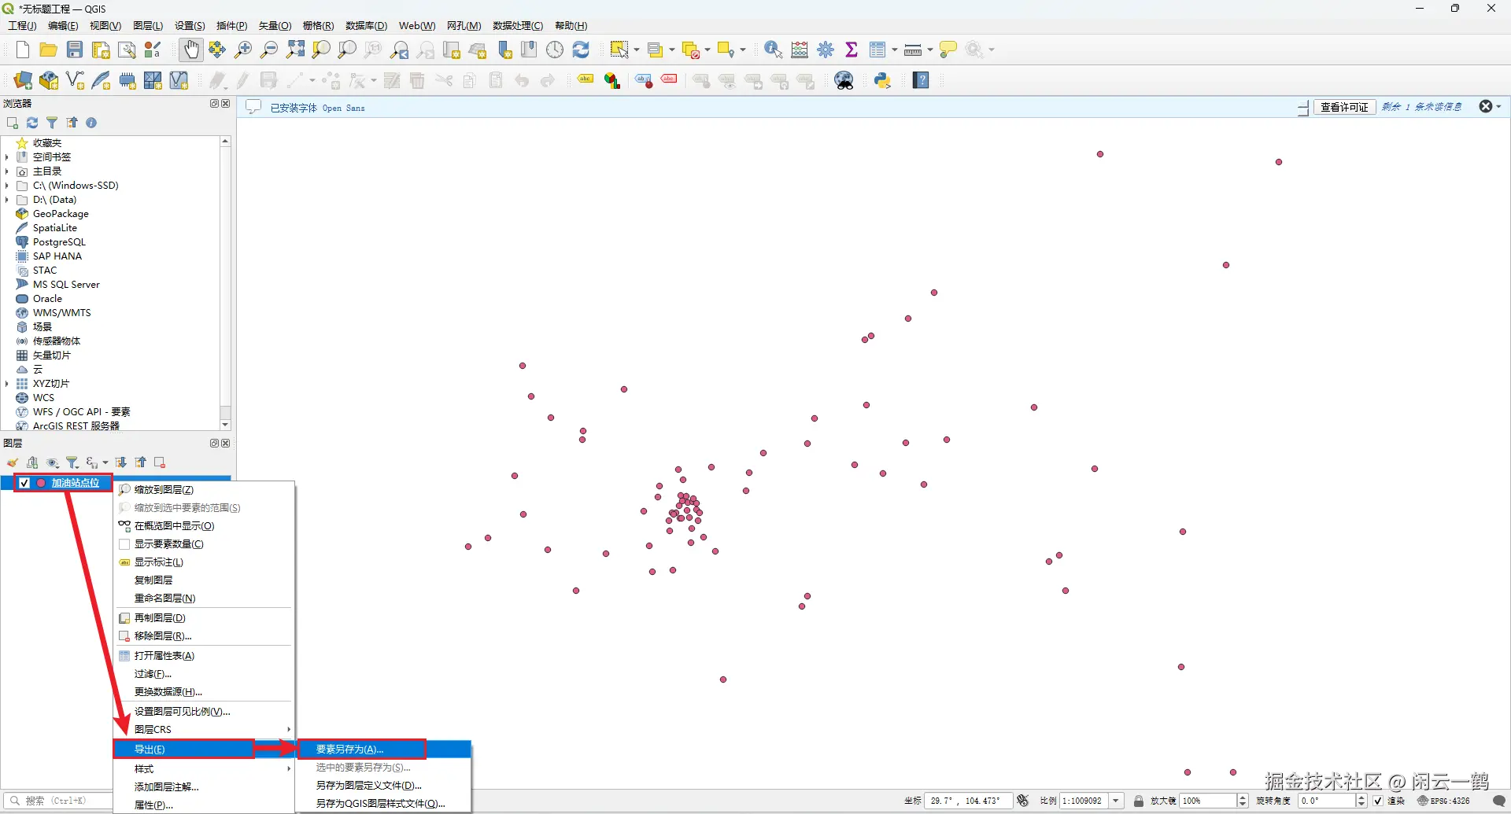This screenshot has width=1511, height=814.
Task: Click the 查看许可证 button
Action: (x=1344, y=107)
